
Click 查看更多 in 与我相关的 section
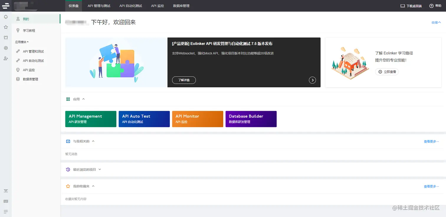click(431, 141)
